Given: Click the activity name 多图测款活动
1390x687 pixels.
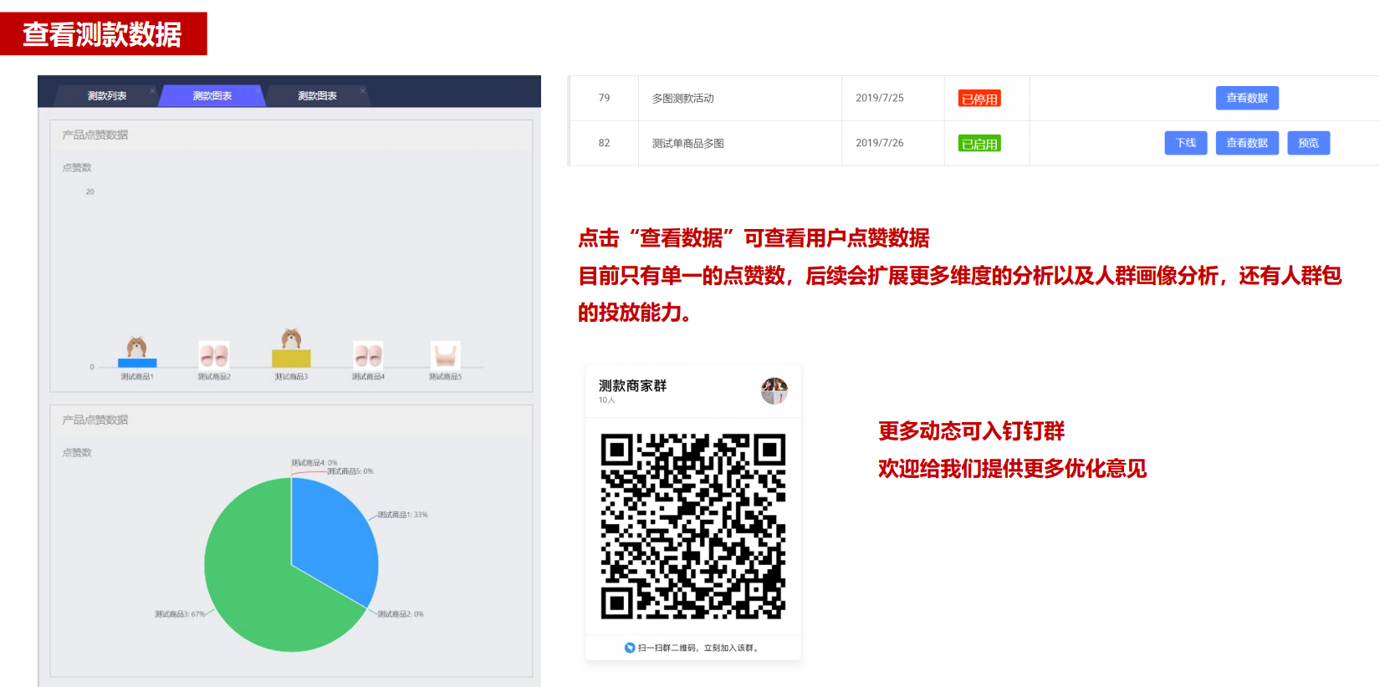Looking at the screenshot, I should [682, 99].
